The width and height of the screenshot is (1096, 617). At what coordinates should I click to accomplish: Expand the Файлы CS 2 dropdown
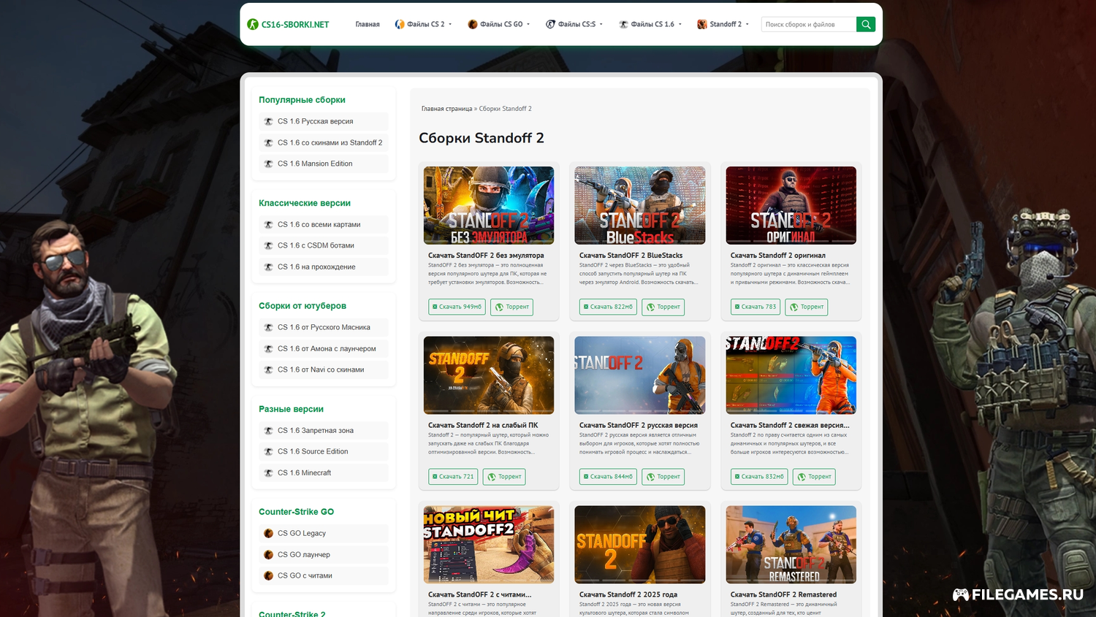coord(424,24)
